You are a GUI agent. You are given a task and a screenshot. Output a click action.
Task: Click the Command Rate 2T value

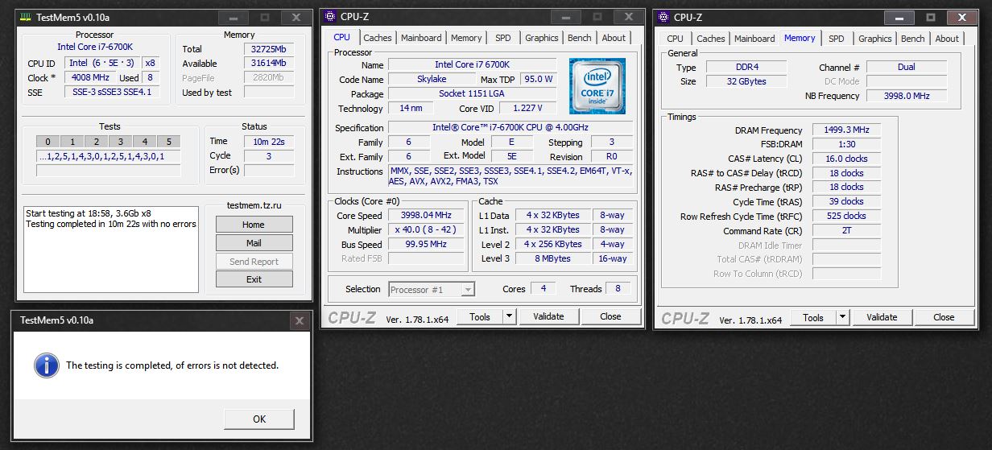[x=846, y=230]
